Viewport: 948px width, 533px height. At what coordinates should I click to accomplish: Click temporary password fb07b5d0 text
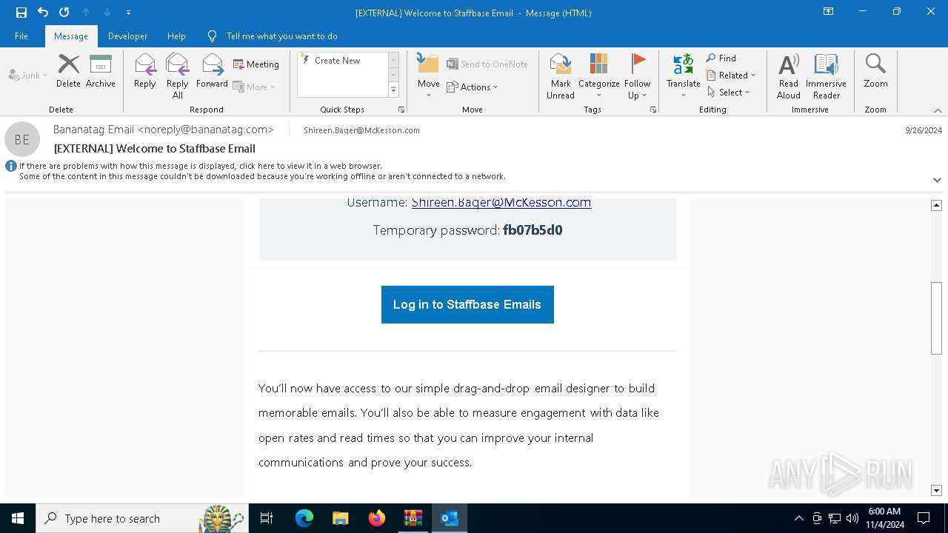tap(533, 230)
